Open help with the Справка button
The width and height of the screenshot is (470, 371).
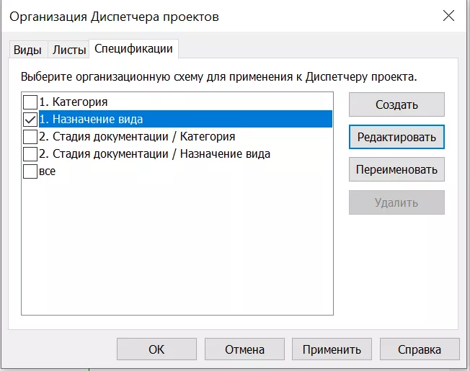coord(420,349)
